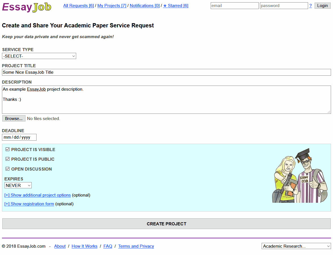The image size is (333, 255).
Task: Uncheck Project Is Visible checkbox
Action: tap(8, 149)
